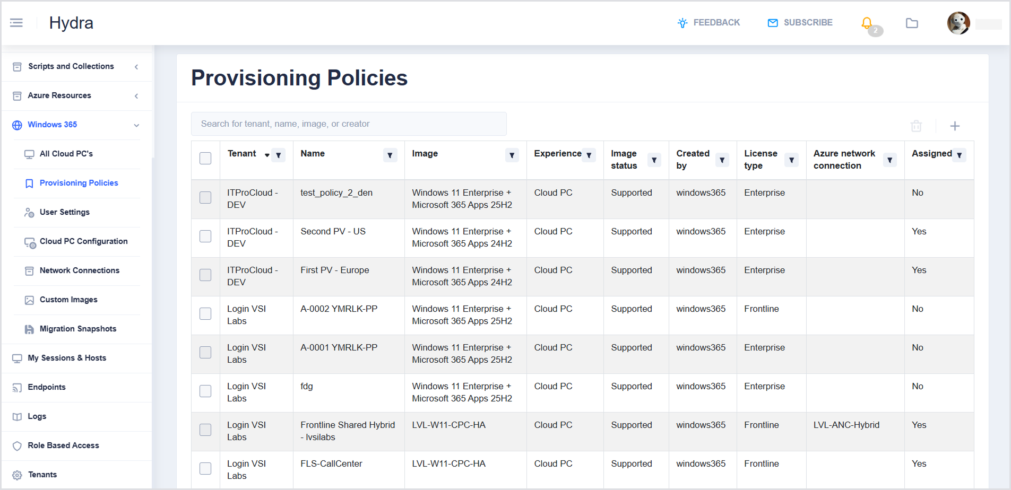Click the add policy plus icon
Screen dimensions: 1011x490
pyautogui.click(x=955, y=126)
